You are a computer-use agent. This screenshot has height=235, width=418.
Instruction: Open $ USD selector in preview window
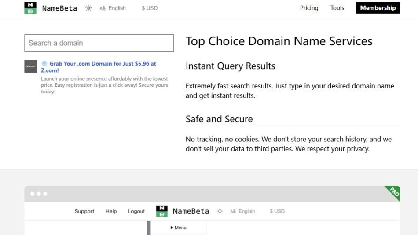coord(277,211)
